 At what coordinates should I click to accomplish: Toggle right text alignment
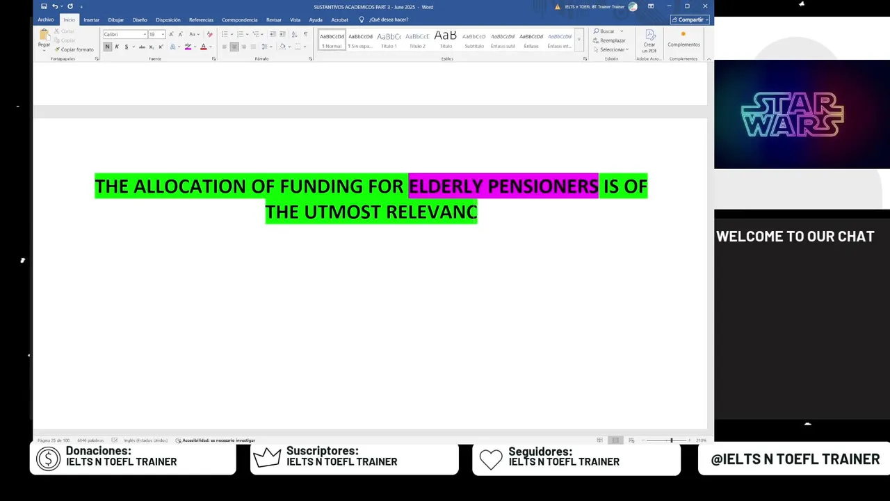(x=243, y=47)
